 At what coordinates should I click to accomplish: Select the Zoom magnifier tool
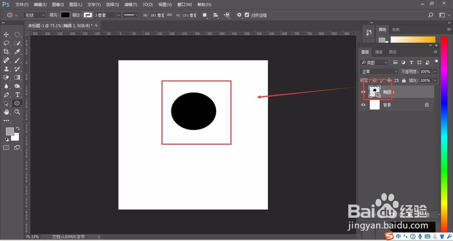[x=17, y=112]
